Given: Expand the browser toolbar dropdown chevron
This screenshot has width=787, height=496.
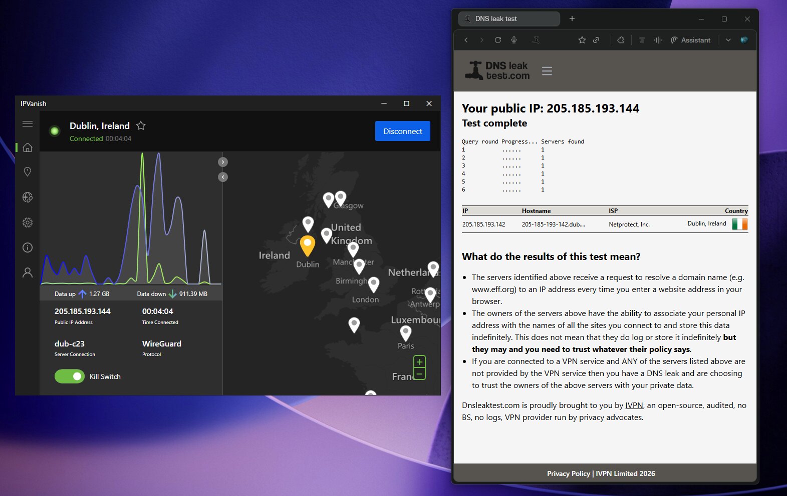Looking at the screenshot, I should coord(728,40).
